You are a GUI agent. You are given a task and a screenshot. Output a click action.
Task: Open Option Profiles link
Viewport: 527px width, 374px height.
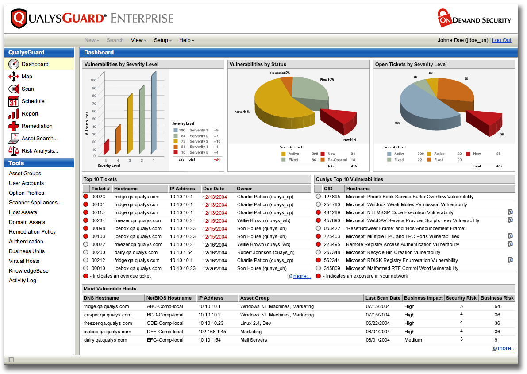(x=27, y=193)
